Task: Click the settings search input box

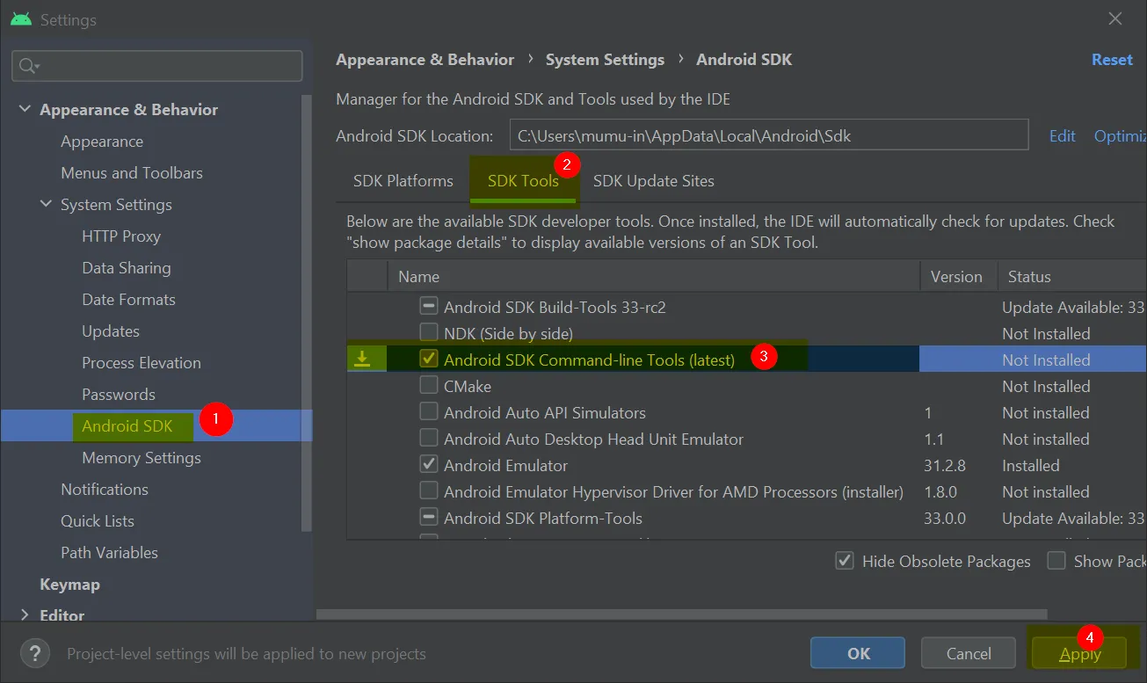Action: (x=156, y=66)
